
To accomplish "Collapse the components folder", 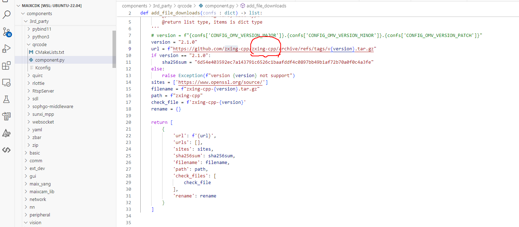I will tap(23, 13).
